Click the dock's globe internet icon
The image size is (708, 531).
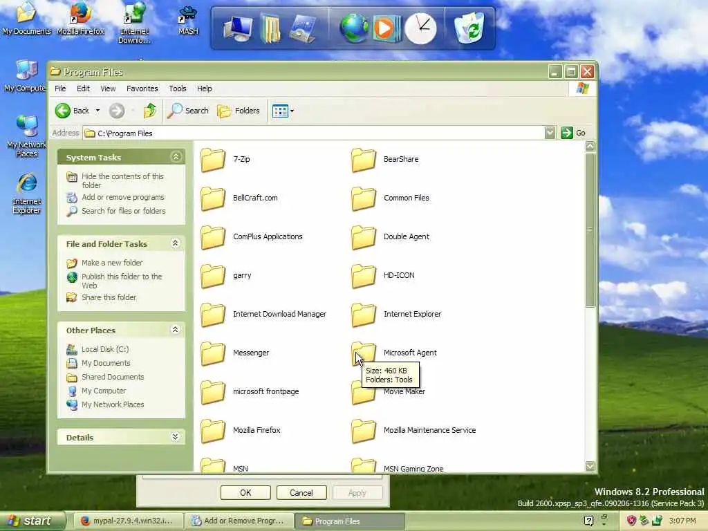pos(353,28)
